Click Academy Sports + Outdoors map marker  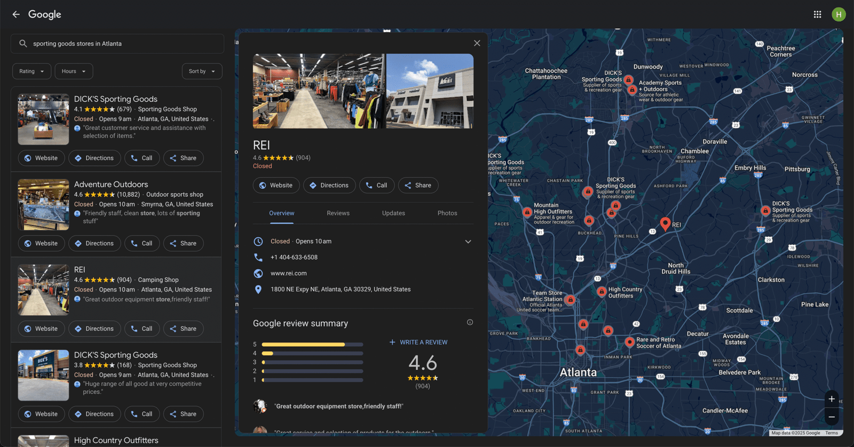(x=632, y=90)
